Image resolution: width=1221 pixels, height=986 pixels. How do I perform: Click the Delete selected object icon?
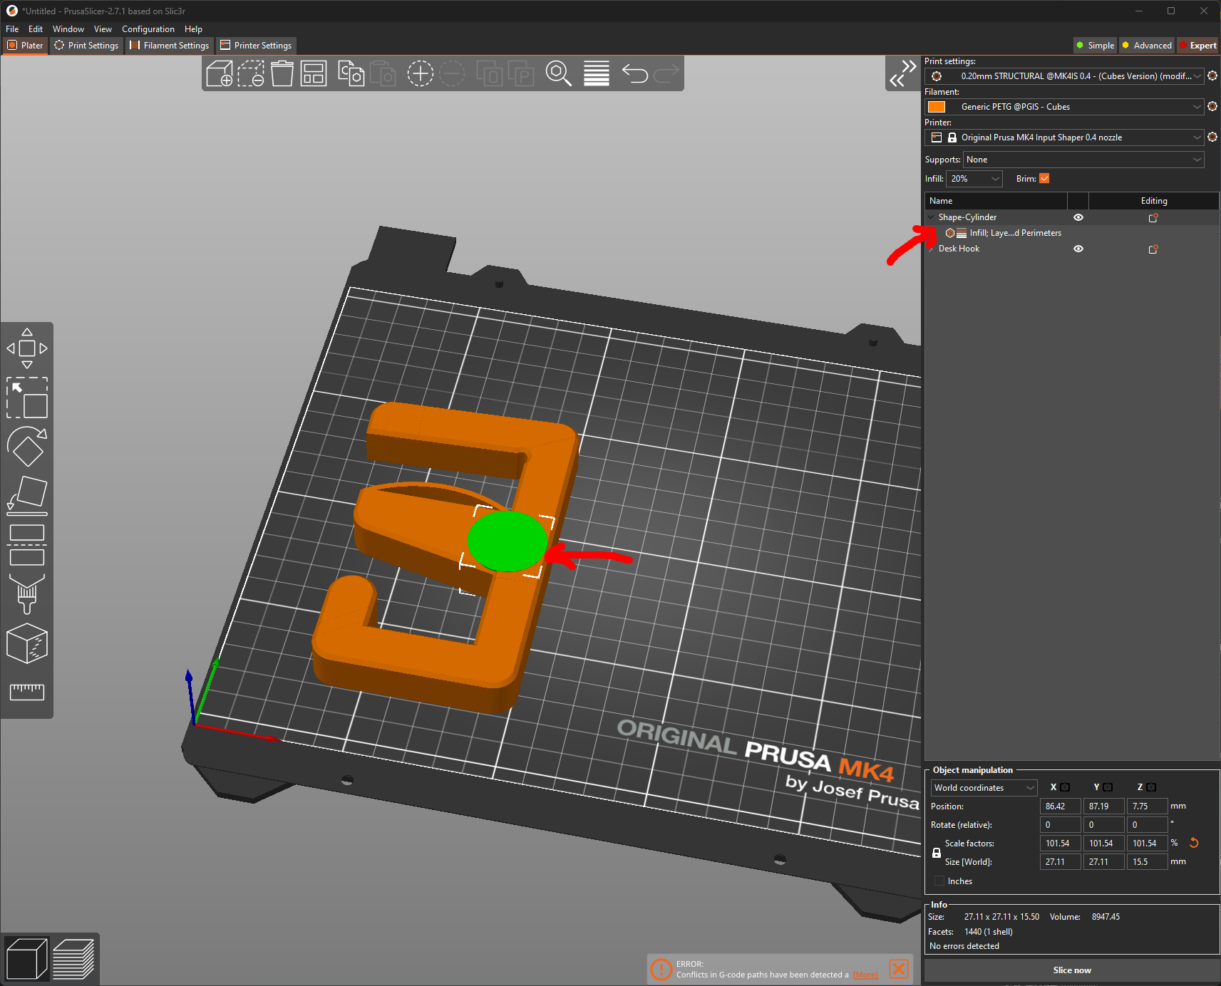(251, 73)
